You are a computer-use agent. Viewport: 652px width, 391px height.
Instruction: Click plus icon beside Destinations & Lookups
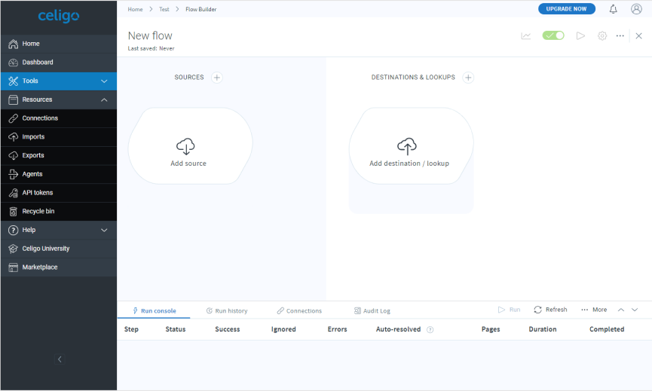468,77
